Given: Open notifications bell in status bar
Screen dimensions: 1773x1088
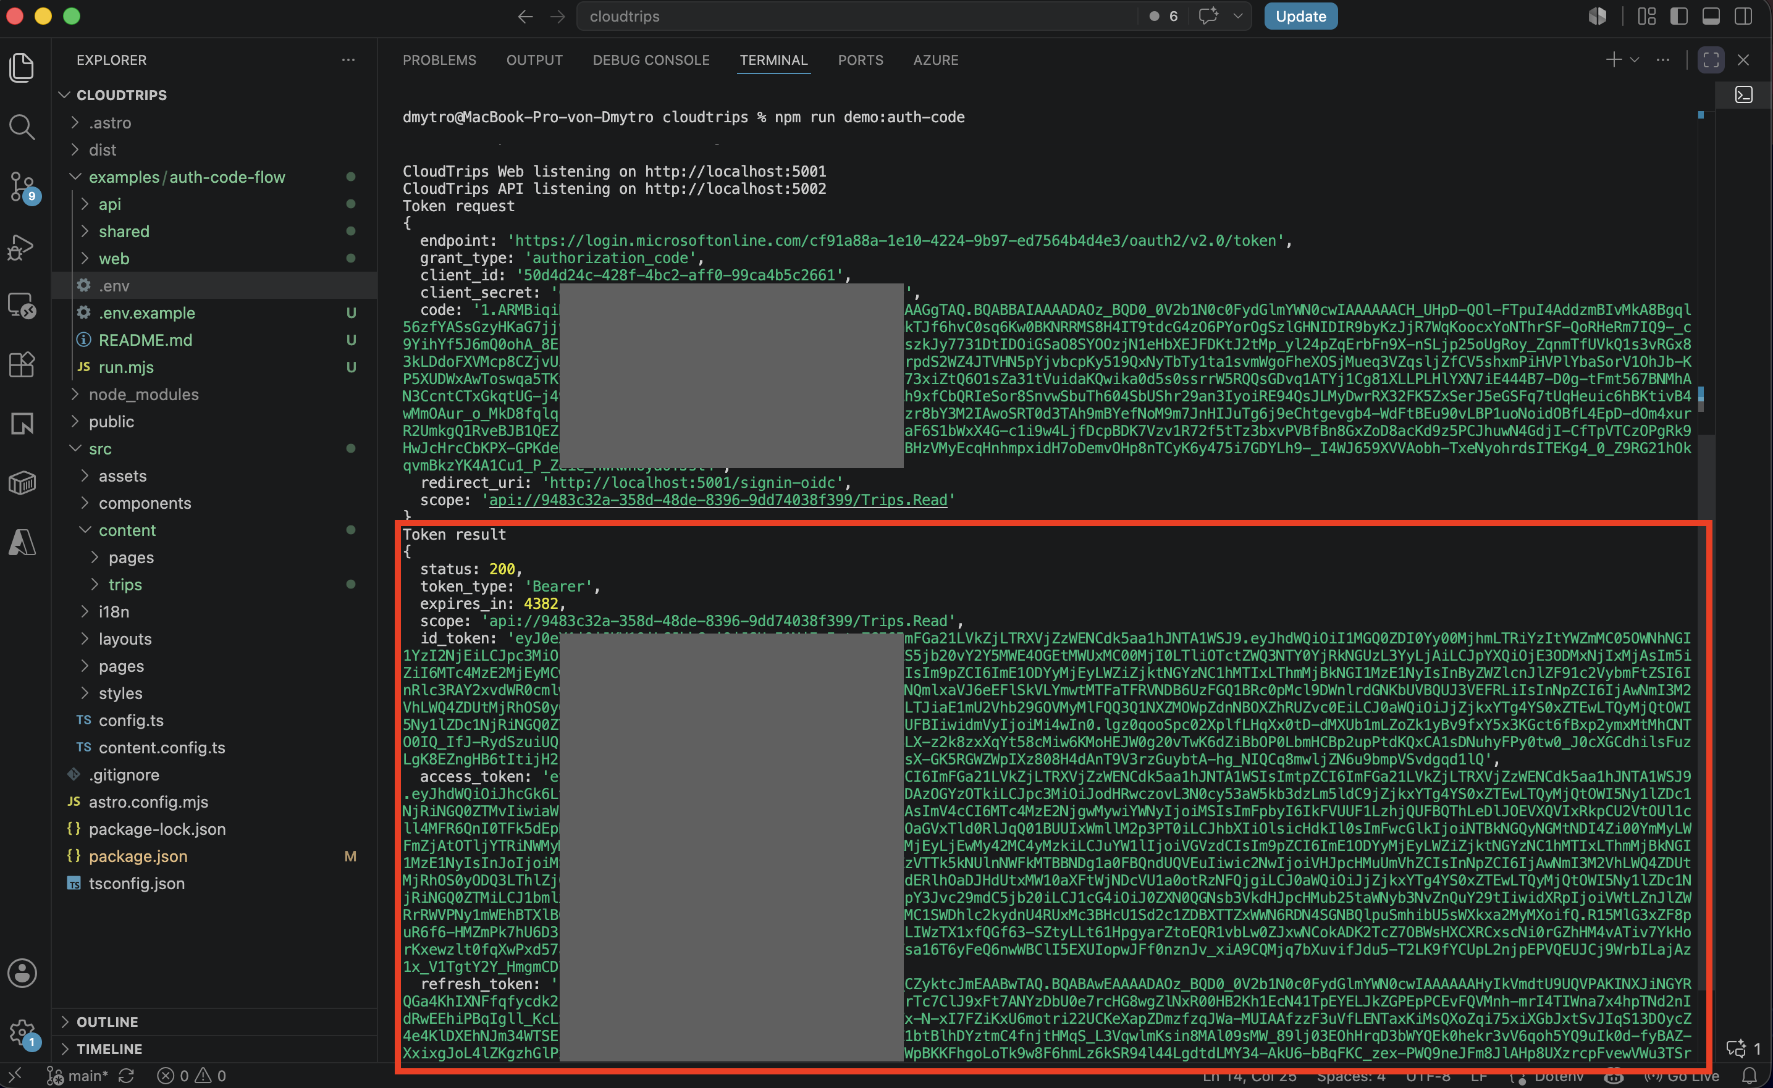Looking at the screenshot, I should pyautogui.click(x=1750, y=1076).
